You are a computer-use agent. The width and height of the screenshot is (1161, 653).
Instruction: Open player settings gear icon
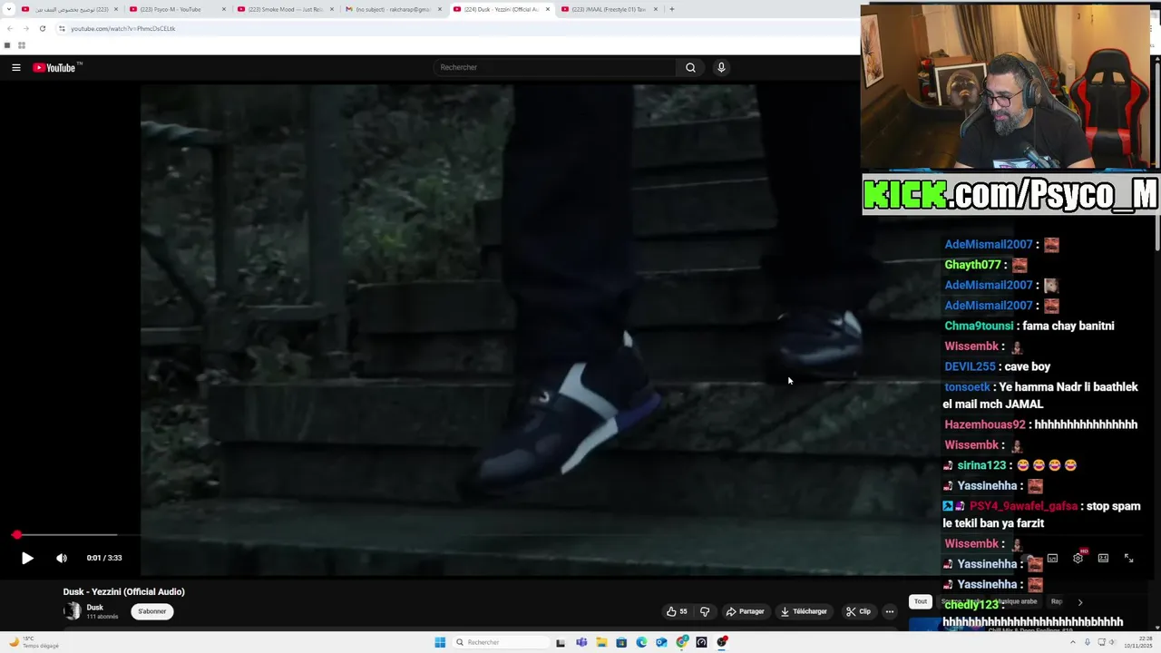click(1078, 559)
